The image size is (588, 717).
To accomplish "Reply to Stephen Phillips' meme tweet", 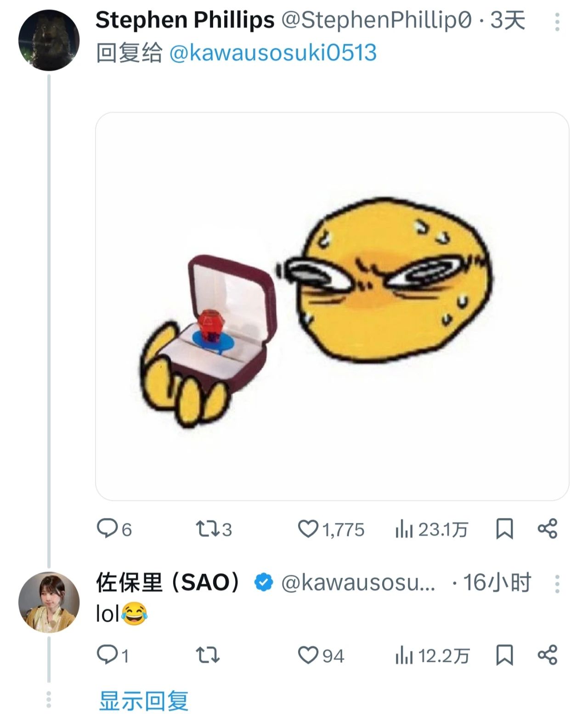I will tap(107, 528).
